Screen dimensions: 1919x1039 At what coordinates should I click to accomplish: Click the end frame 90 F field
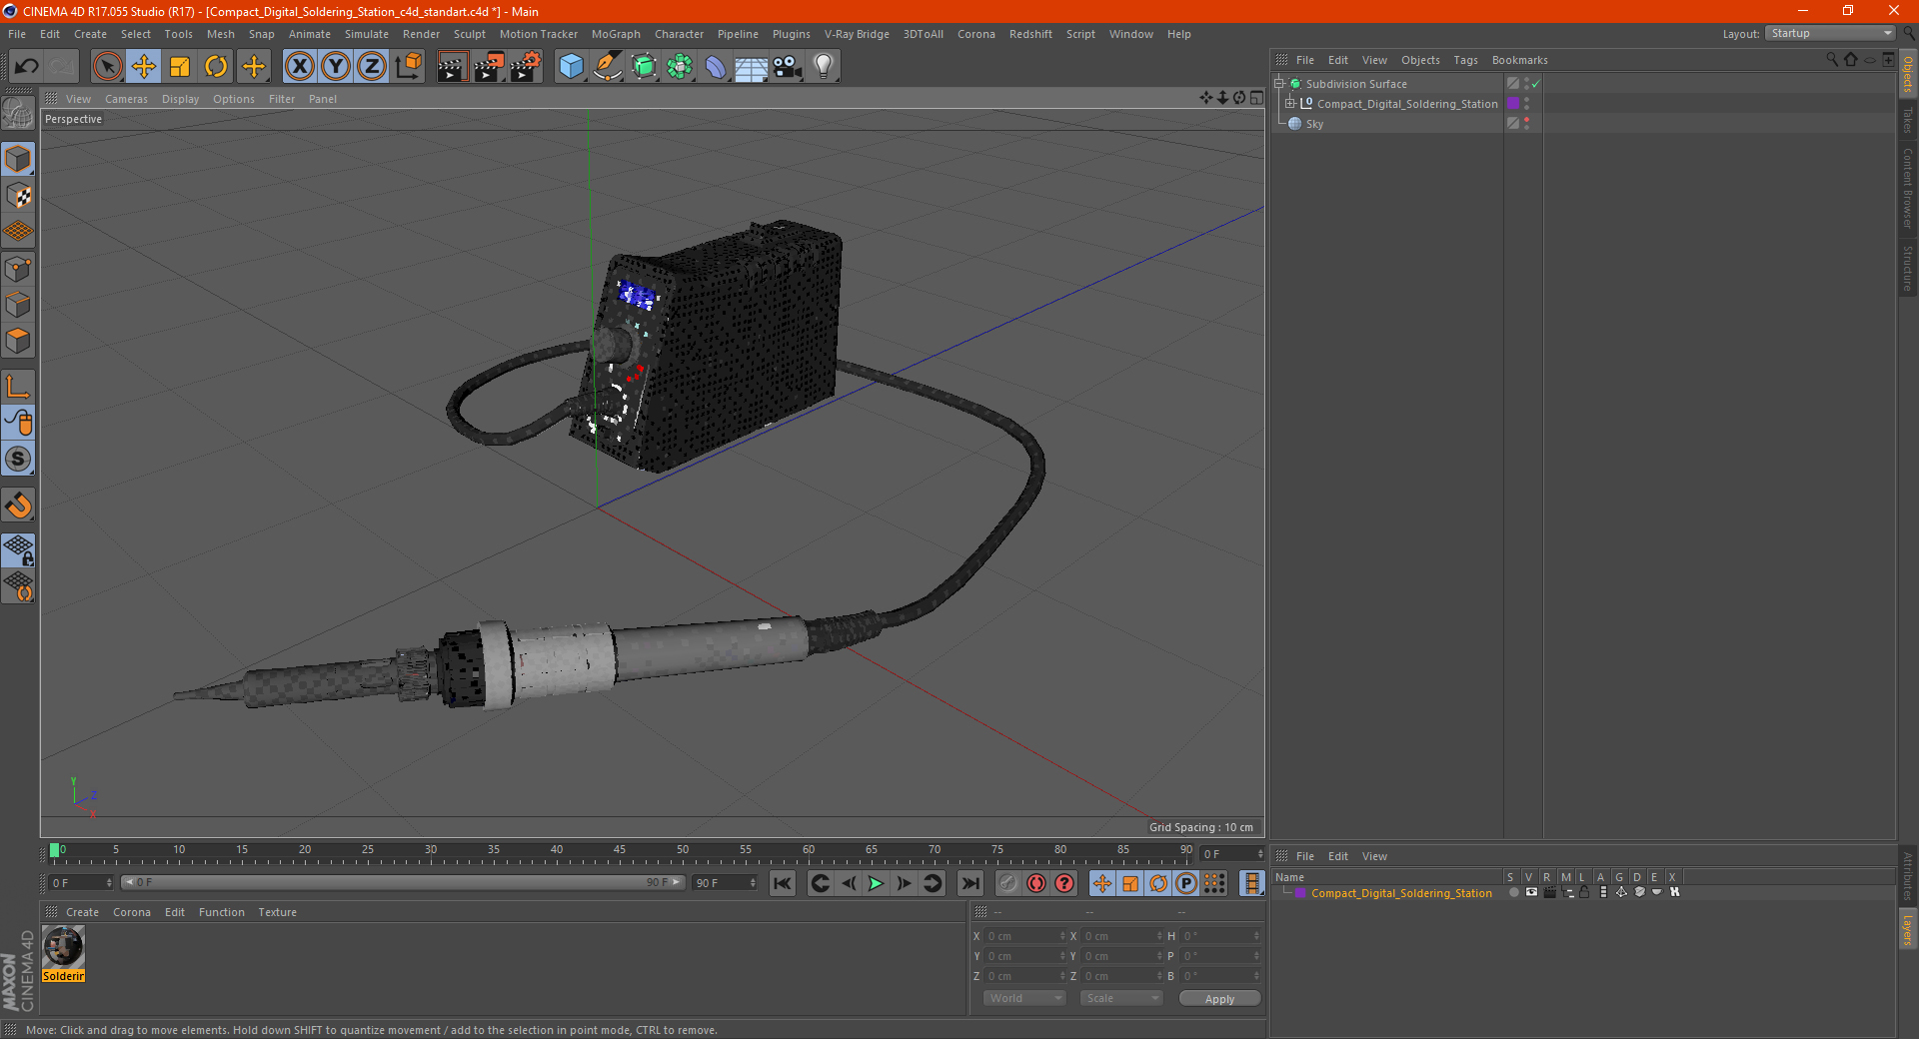(x=725, y=883)
